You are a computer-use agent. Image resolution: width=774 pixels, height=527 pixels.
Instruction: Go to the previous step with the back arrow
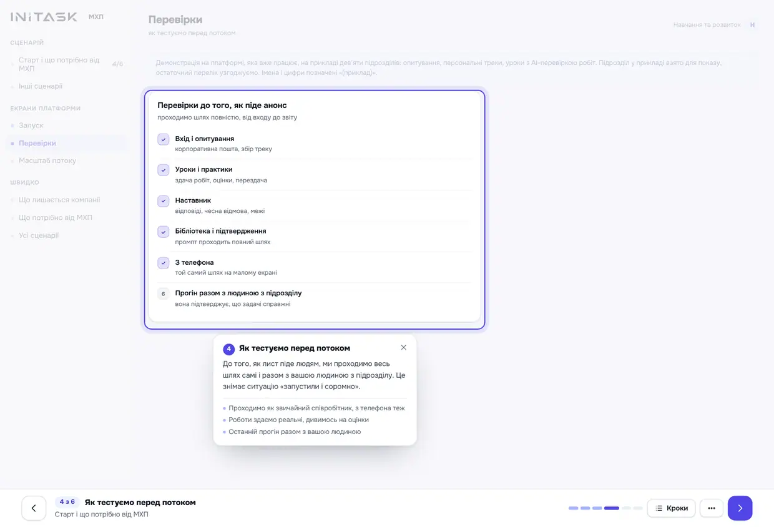tap(34, 508)
